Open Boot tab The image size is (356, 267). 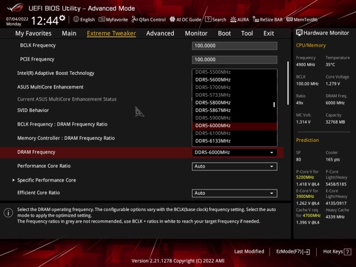click(224, 34)
